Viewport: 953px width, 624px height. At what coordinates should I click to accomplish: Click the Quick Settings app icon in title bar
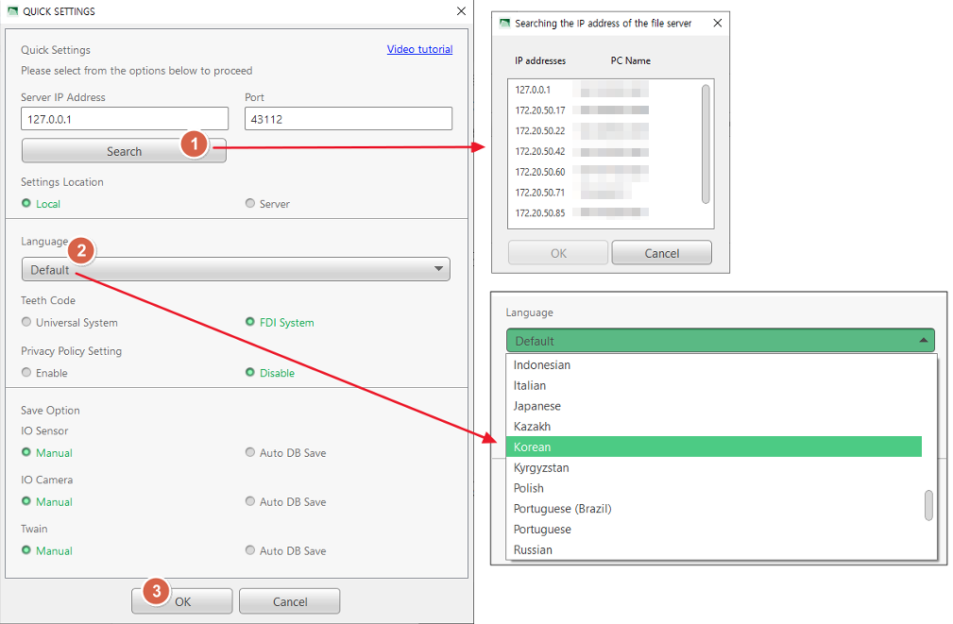click(12, 11)
